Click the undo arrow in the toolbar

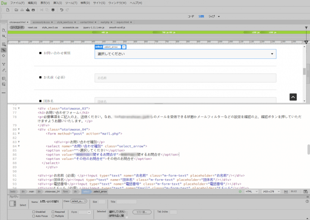click(x=62, y=10)
